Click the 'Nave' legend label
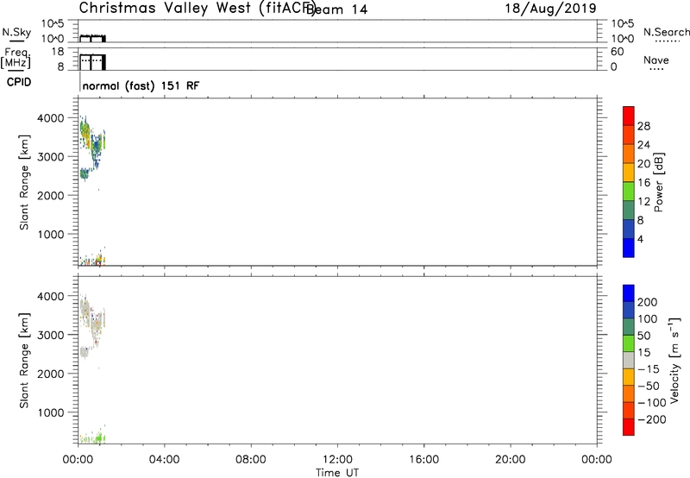 (x=656, y=60)
